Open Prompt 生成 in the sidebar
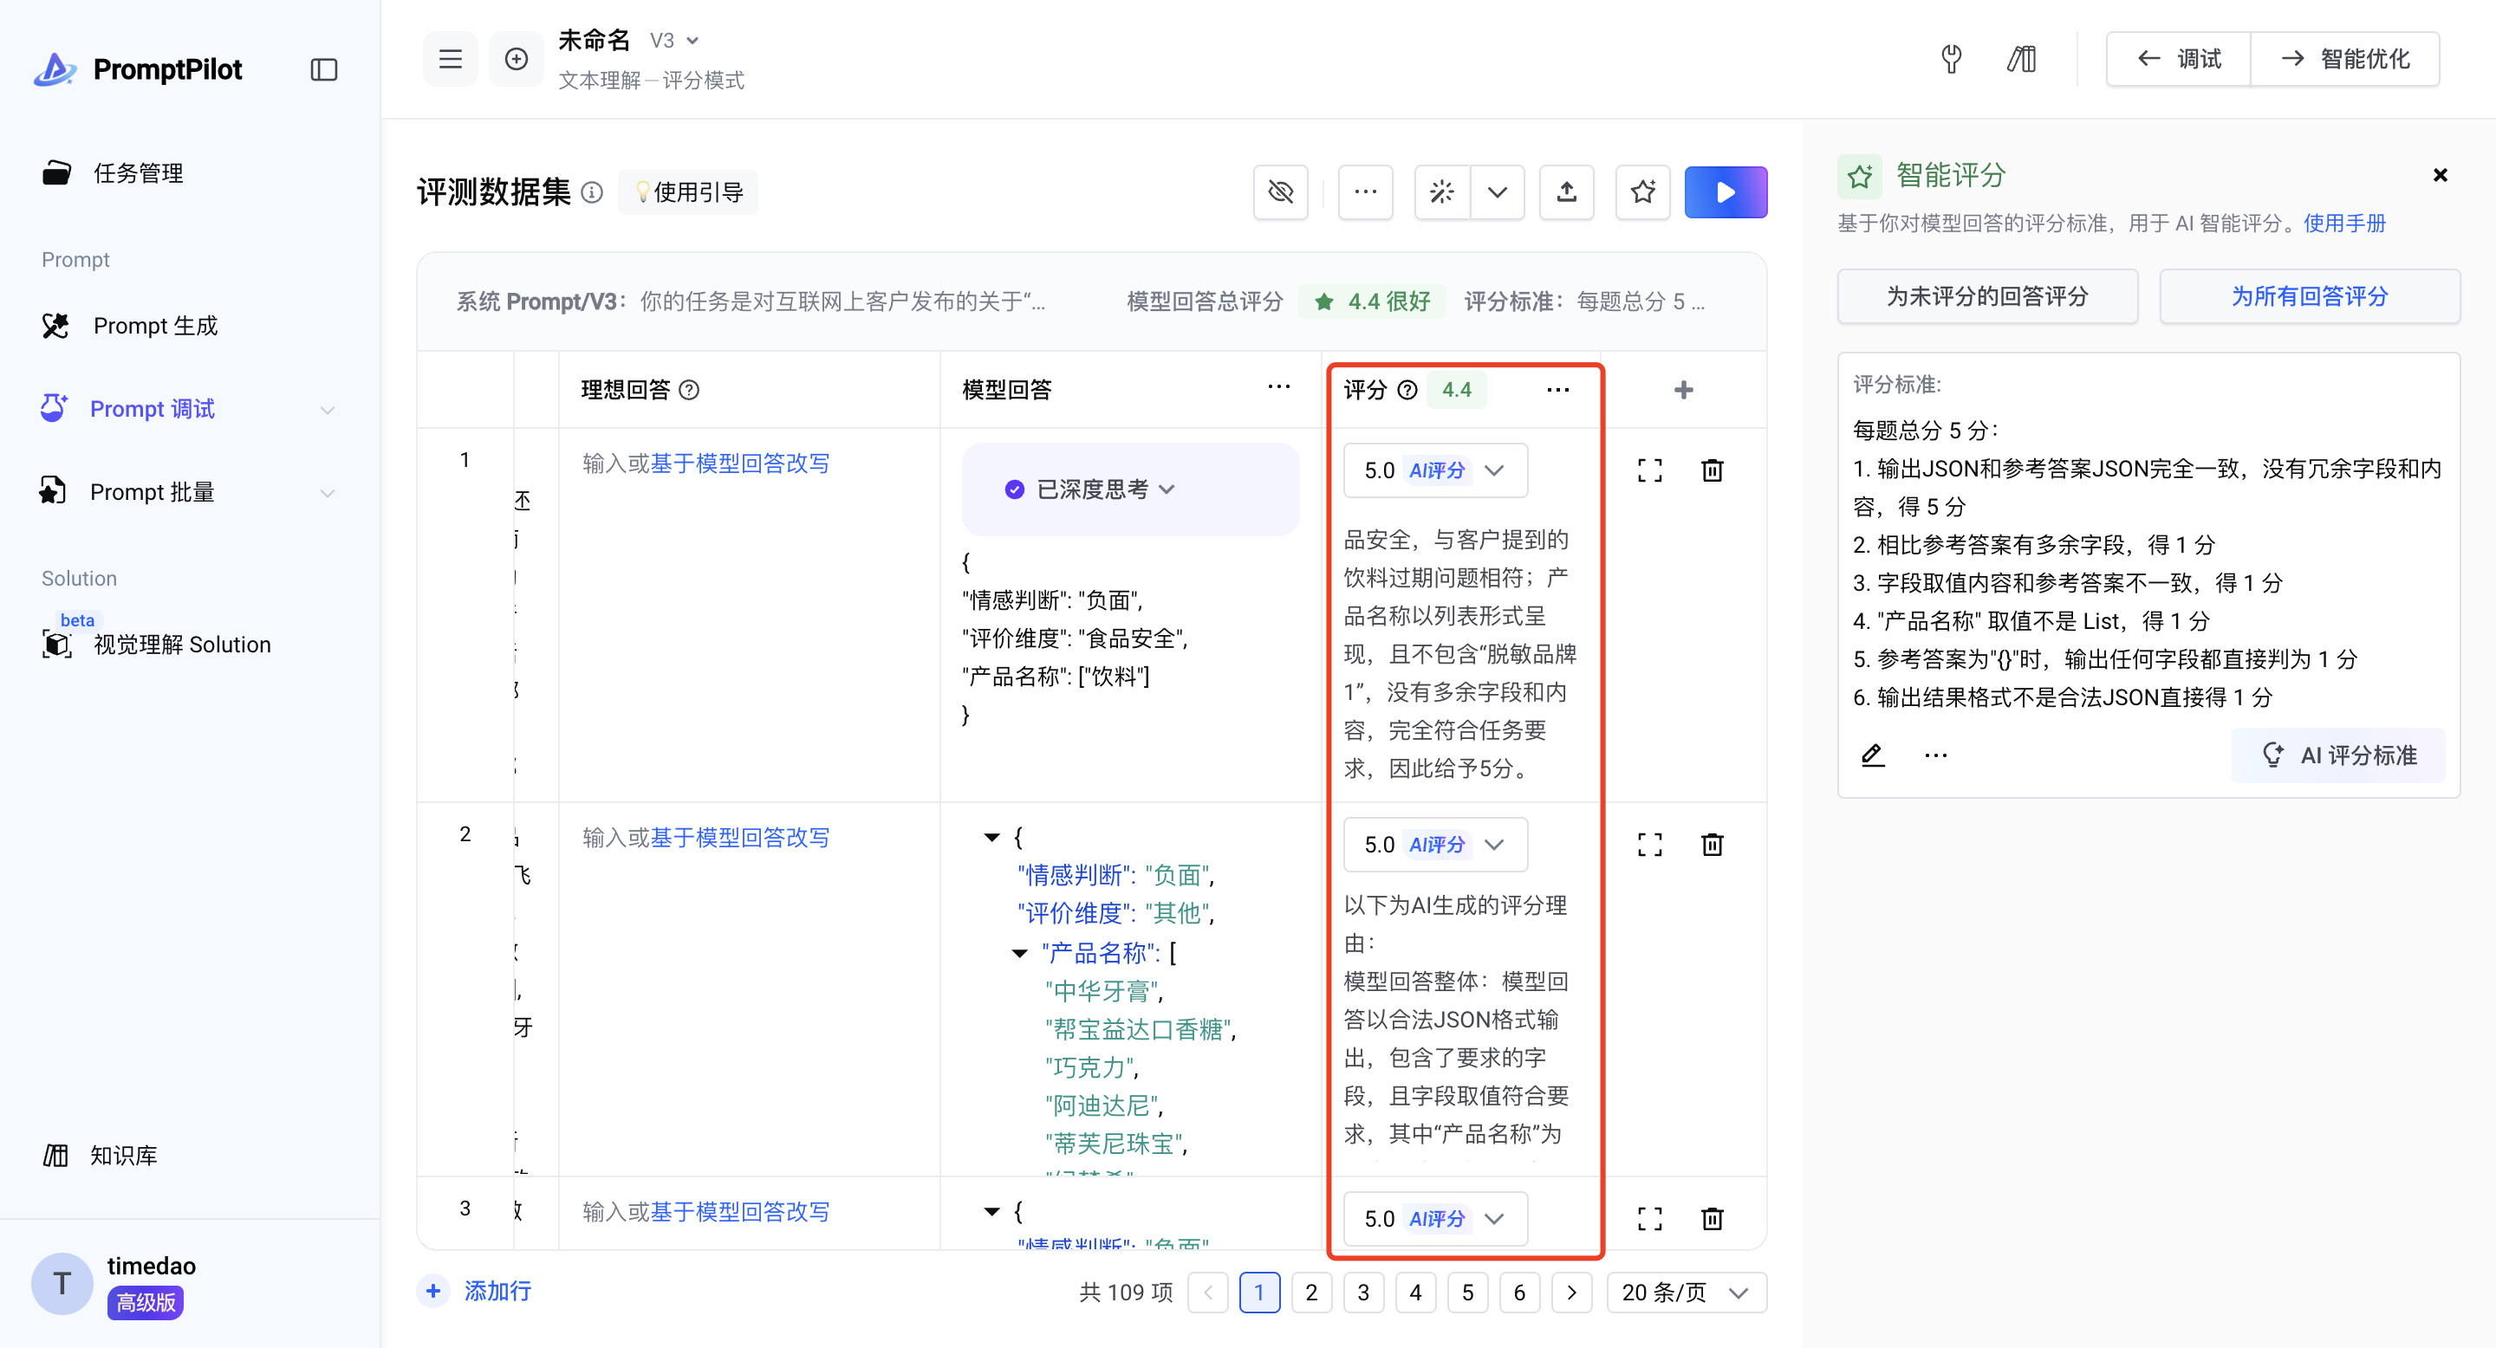The height and width of the screenshot is (1348, 2496). (x=155, y=326)
